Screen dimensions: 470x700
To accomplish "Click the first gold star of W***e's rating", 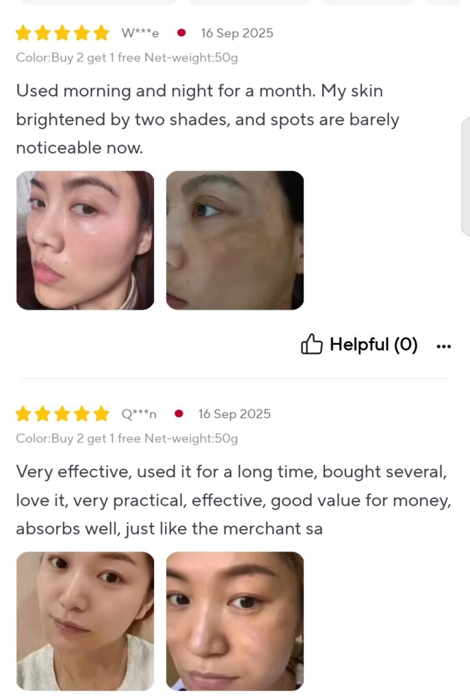I will (x=23, y=33).
